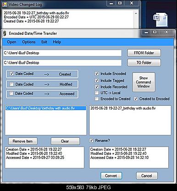Select the Word document icon on desktop

tap(160, 20)
